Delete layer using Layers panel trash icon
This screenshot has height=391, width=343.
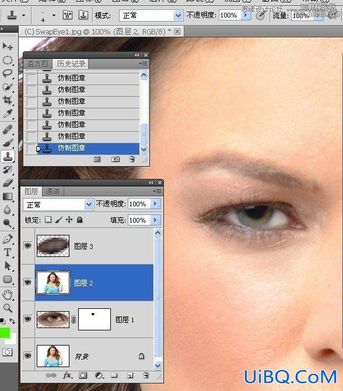click(146, 375)
